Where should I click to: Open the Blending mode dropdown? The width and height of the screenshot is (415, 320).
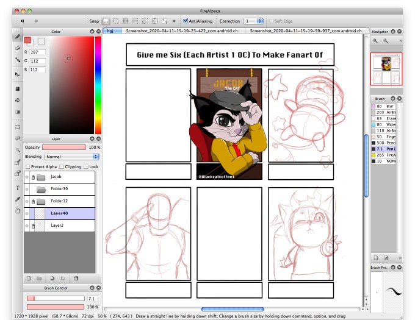point(72,157)
